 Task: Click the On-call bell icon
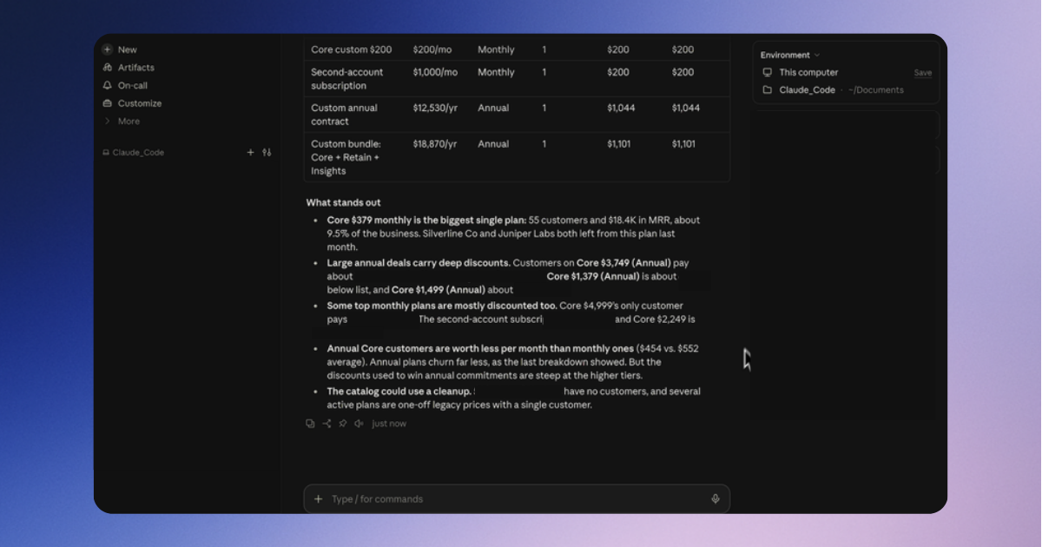107,85
